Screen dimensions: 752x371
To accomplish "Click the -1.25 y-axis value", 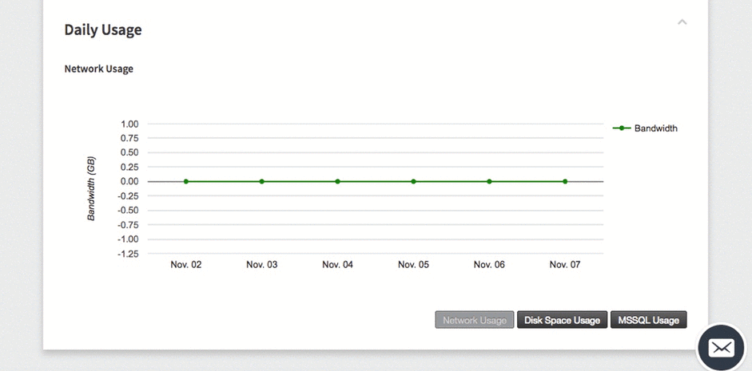I will click(x=128, y=254).
